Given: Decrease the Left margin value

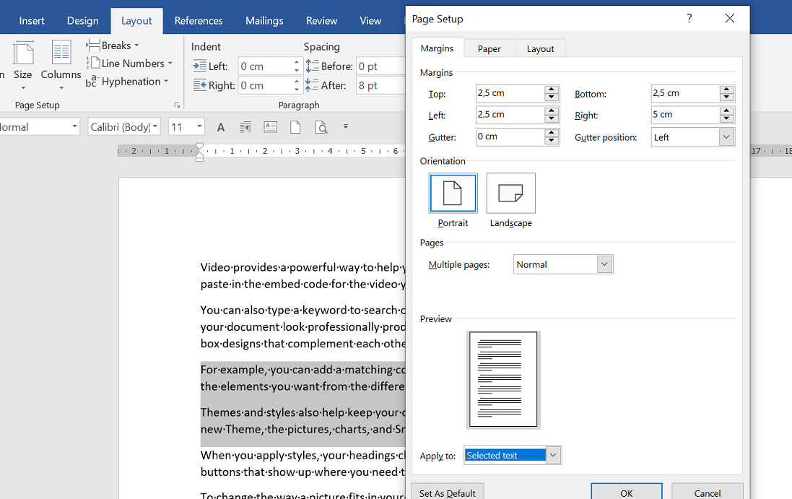Looking at the screenshot, I should (552, 119).
